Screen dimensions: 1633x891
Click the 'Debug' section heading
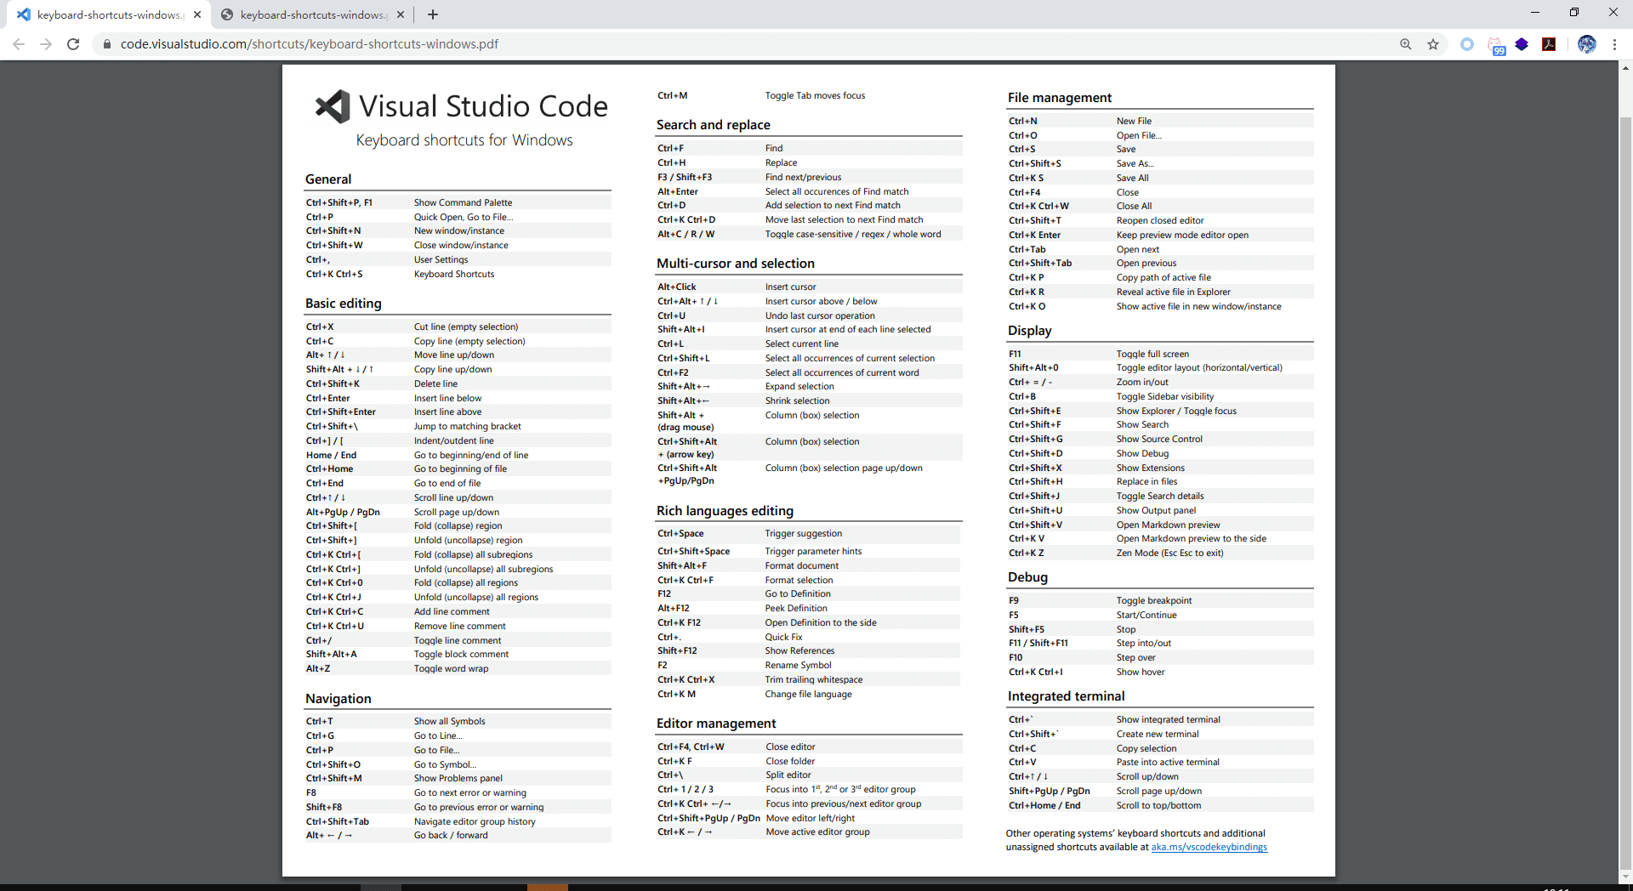(1027, 577)
